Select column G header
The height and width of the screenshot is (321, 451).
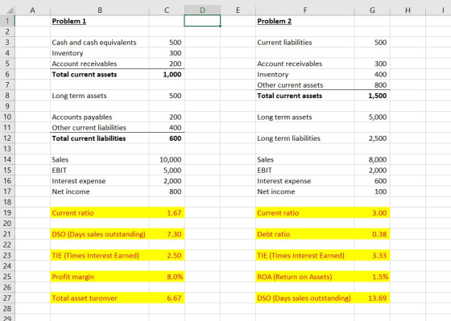[x=372, y=10]
